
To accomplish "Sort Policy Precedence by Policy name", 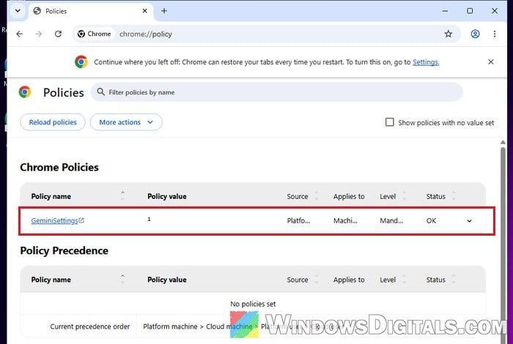I will [122, 280].
